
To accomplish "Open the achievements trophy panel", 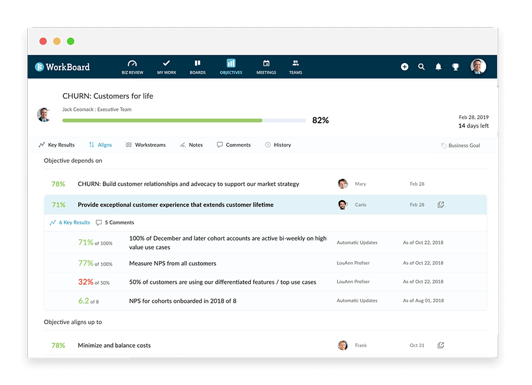I will coord(455,67).
